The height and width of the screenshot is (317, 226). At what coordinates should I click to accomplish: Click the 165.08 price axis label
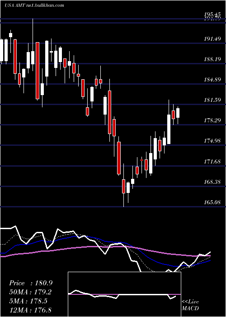(212, 202)
